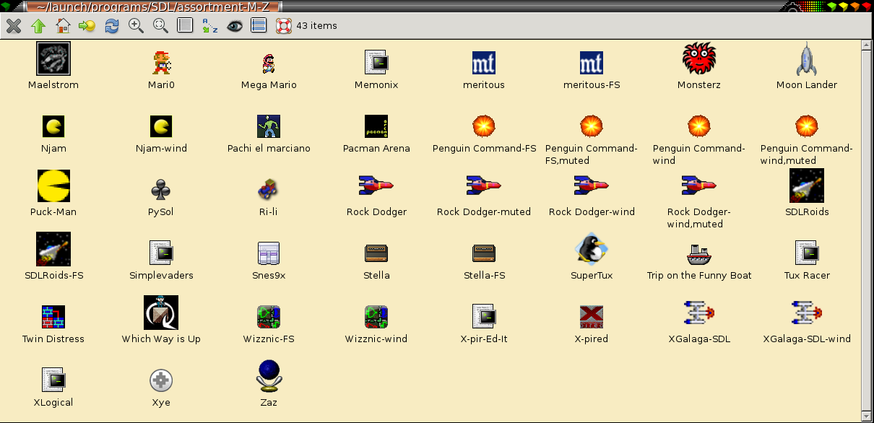Close the filer window using toolbar X icon
The height and width of the screenshot is (423, 874).
pos(14,26)
